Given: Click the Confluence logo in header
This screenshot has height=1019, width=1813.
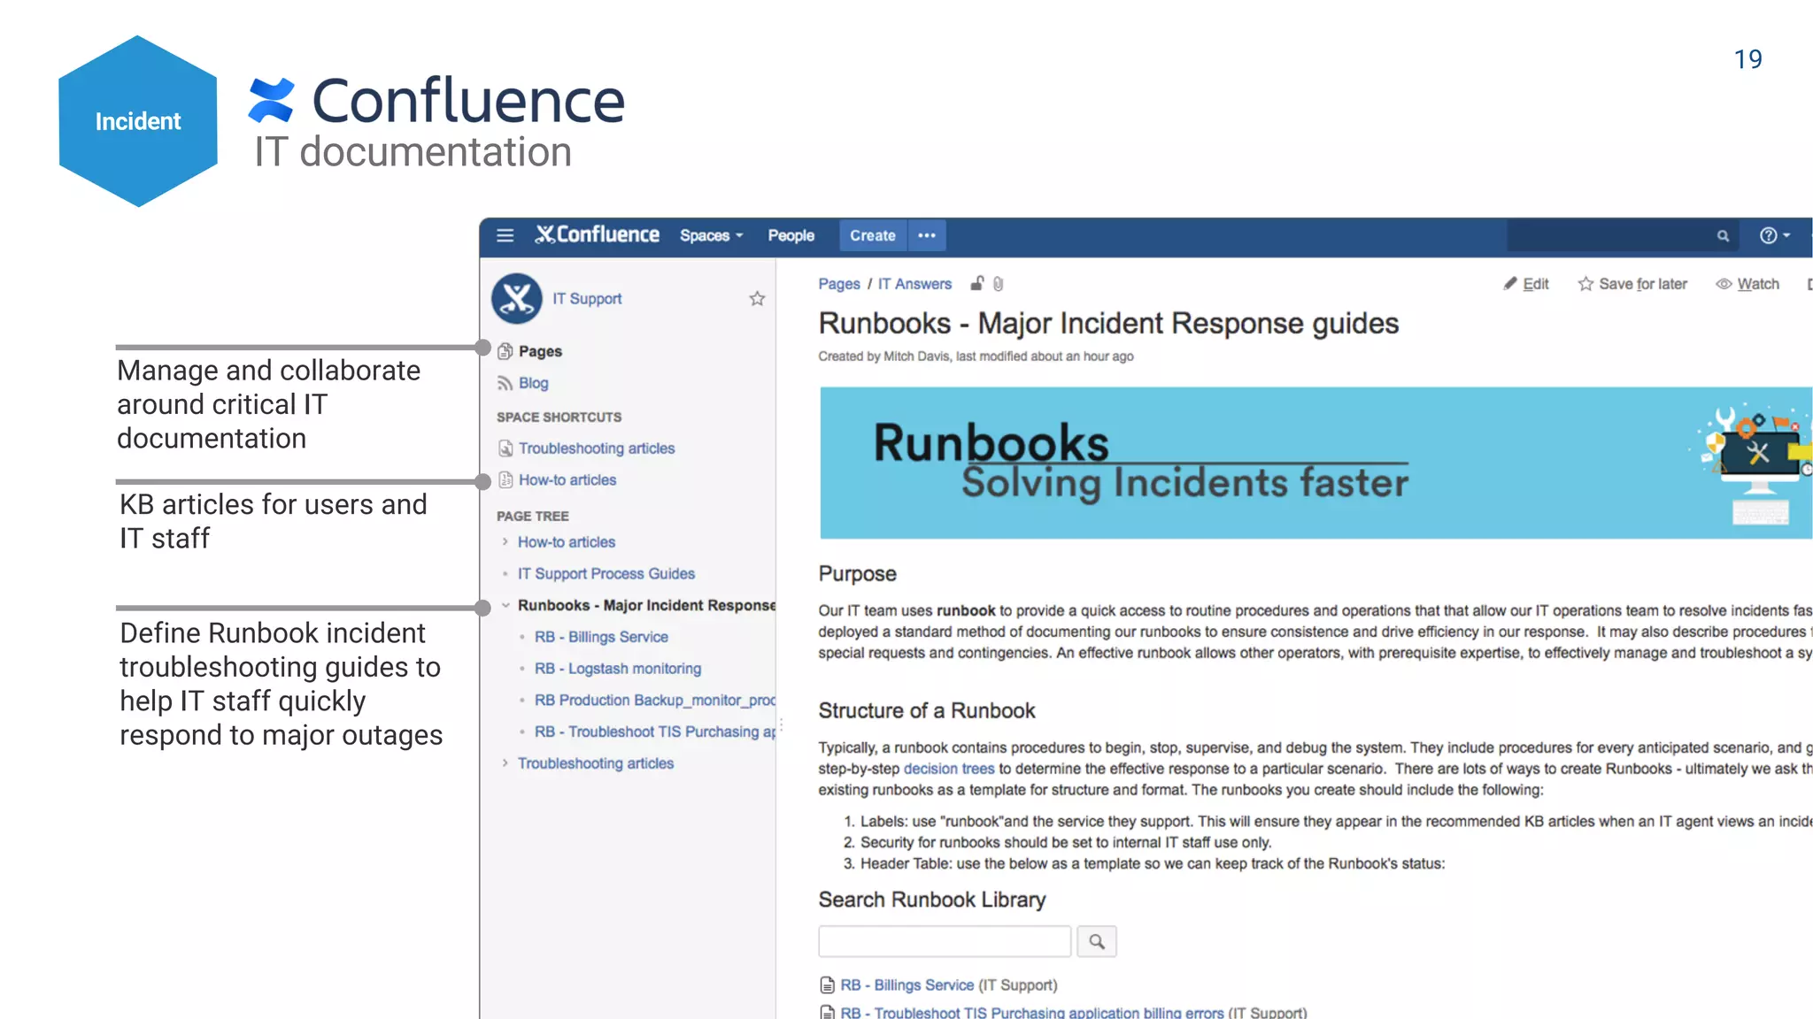Looking at the screenshot, I should pyautogui.click(x=597, y=234).
